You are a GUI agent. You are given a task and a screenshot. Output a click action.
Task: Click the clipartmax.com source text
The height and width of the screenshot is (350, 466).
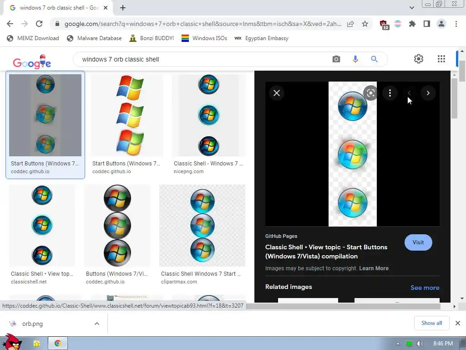pos(179,282)
